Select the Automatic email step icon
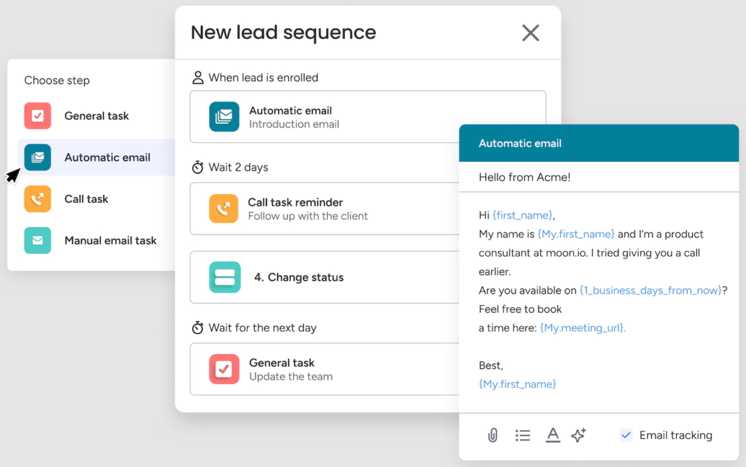The height and width of the screenshot is (467, 746). 37,157
